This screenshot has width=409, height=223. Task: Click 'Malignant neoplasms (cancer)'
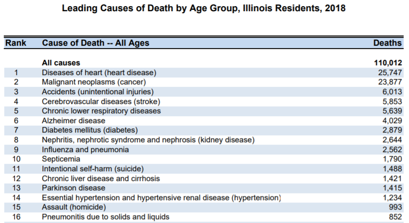pos(94,82)
